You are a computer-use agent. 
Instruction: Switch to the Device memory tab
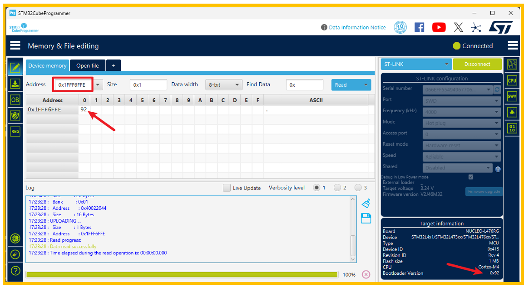pyautogui.click(x=47, y=65)
